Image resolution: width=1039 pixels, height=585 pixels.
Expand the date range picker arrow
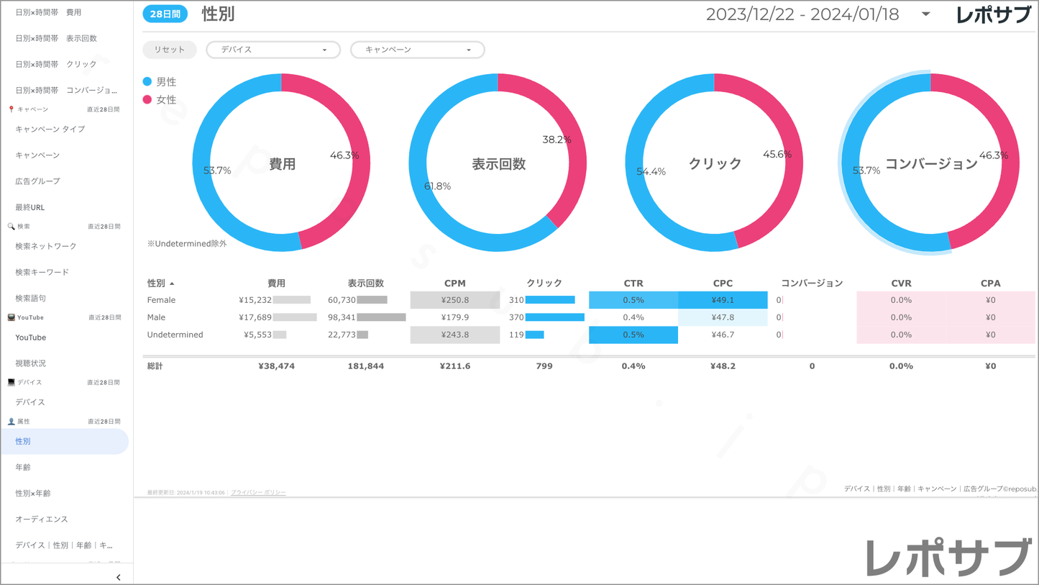925,14
